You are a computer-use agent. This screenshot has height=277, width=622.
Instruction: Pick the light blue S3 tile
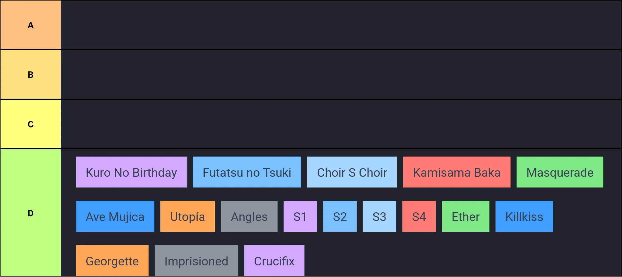click(379, 216)
